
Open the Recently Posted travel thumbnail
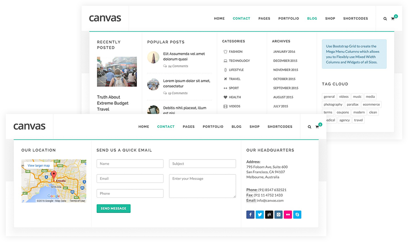(x=117, y=72)
